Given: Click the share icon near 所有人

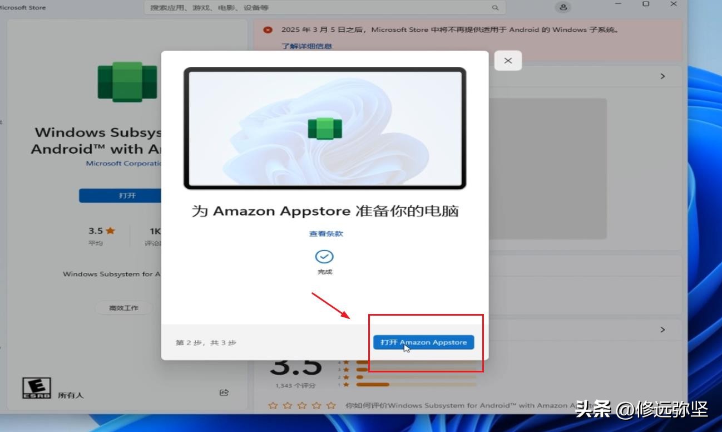Looking at the screenshot, I should click(x=224, y=392).
